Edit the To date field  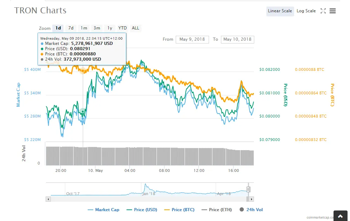click(237, 40)
